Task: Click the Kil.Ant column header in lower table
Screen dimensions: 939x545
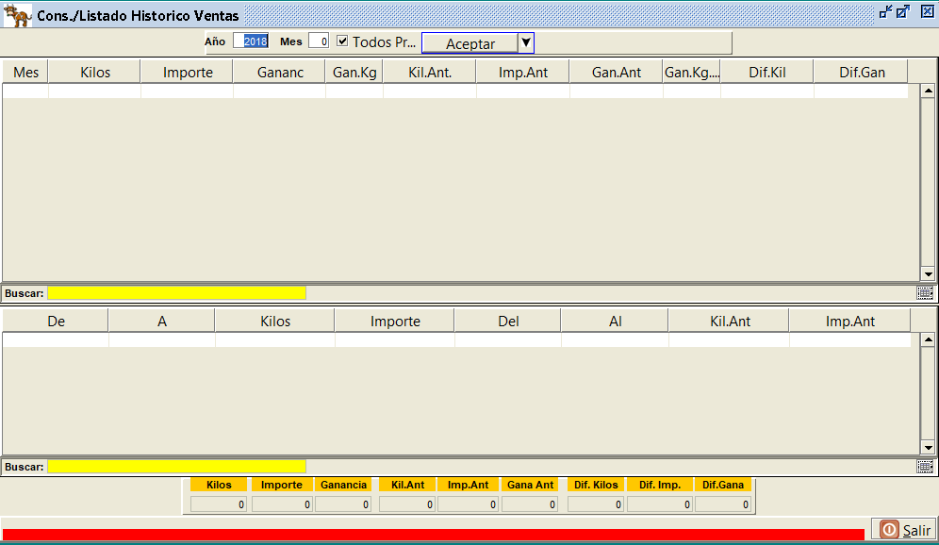Action: [730, 321]
